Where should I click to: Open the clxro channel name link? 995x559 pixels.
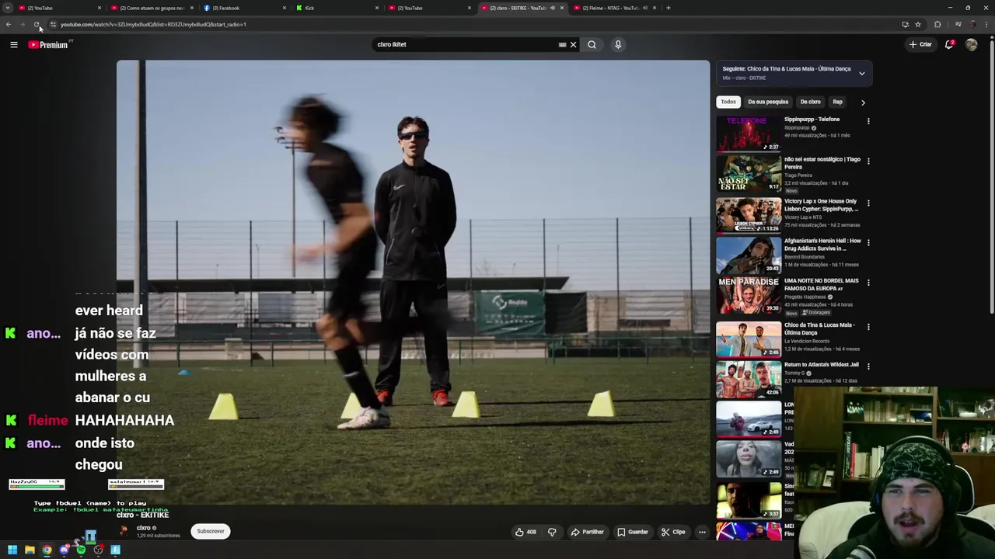tap(143, 528)
